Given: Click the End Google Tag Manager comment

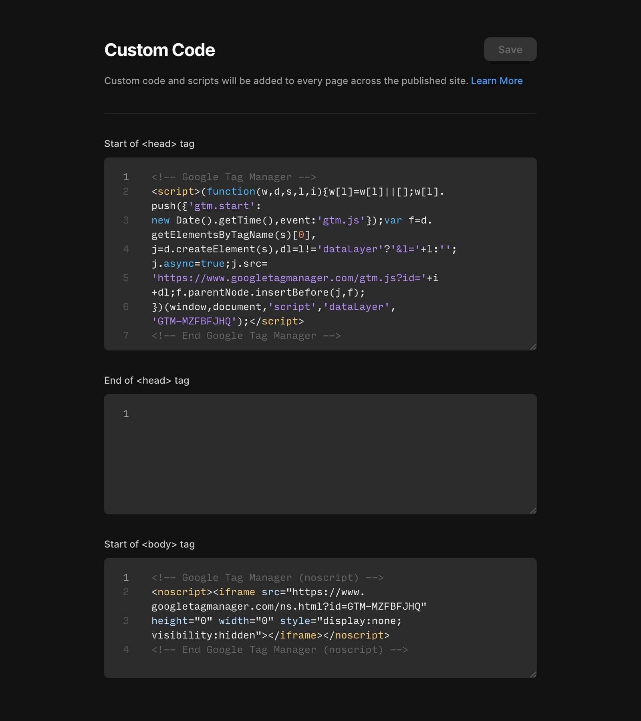Looking at the screenshot, I should (246, 336).
